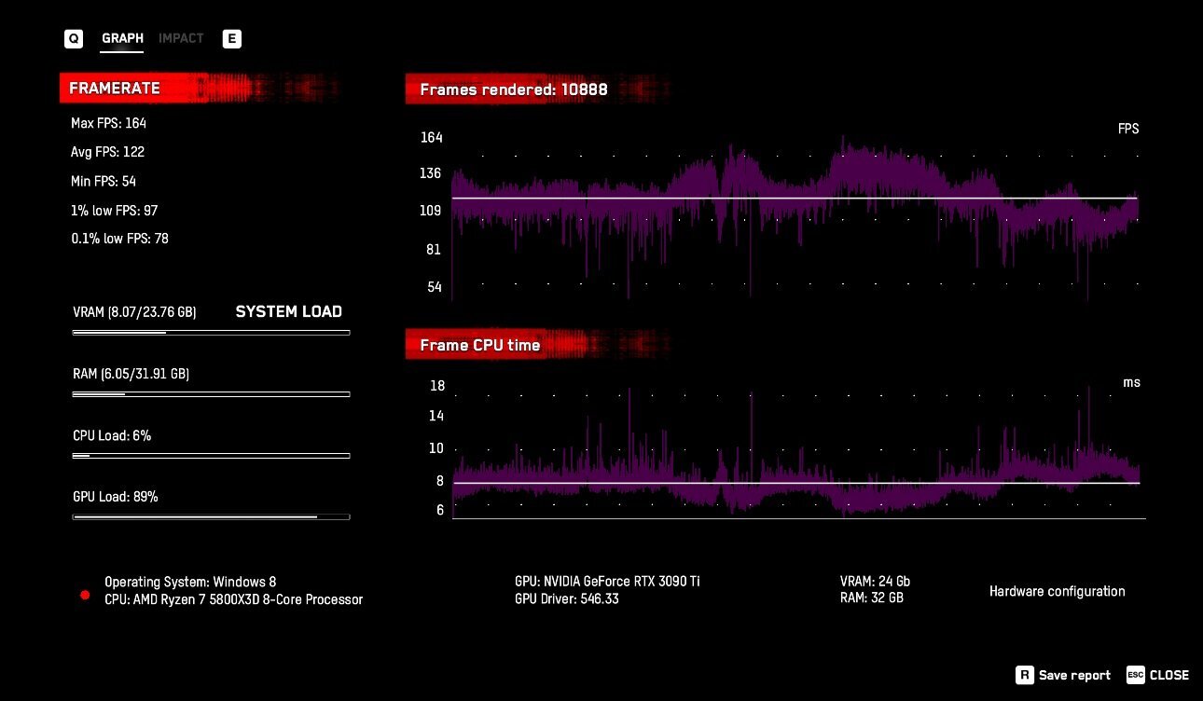Switch to the GRAPH tab
Image resolution: width=1203 pixels, height=701 pixels.
122,39
